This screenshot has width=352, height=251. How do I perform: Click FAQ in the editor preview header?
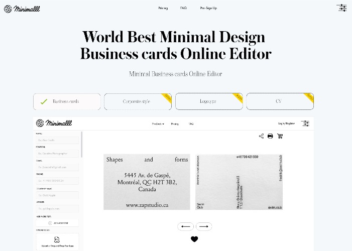(191, 123)
